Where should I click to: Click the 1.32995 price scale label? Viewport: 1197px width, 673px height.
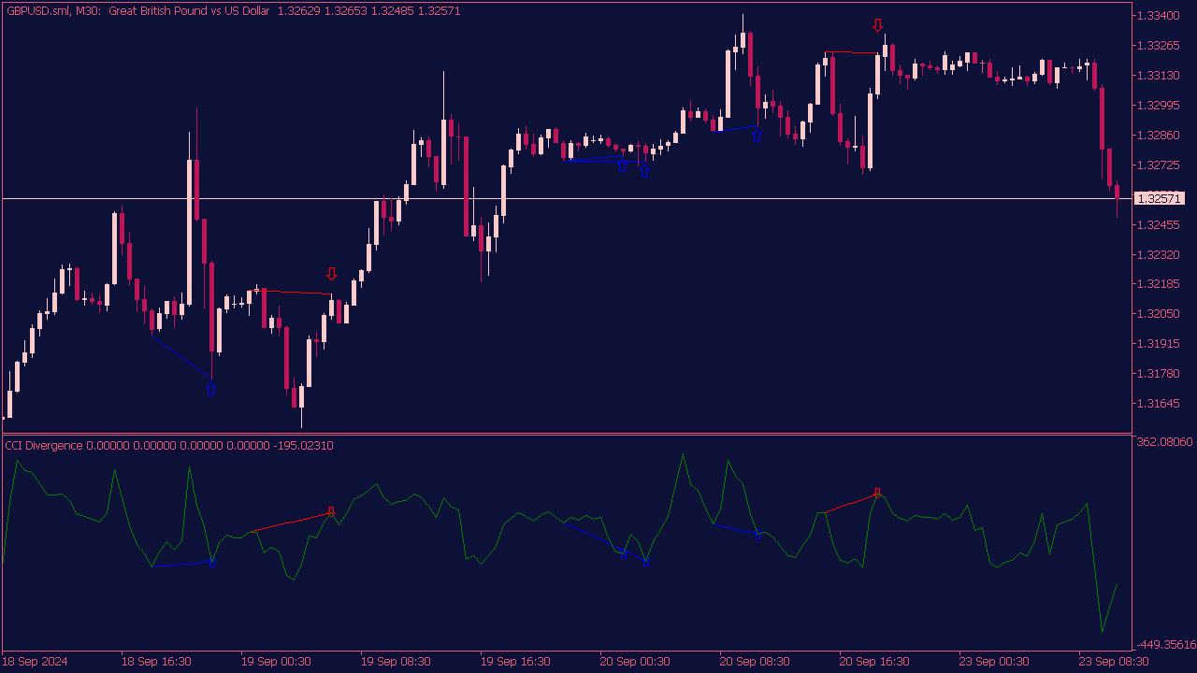1160,105
